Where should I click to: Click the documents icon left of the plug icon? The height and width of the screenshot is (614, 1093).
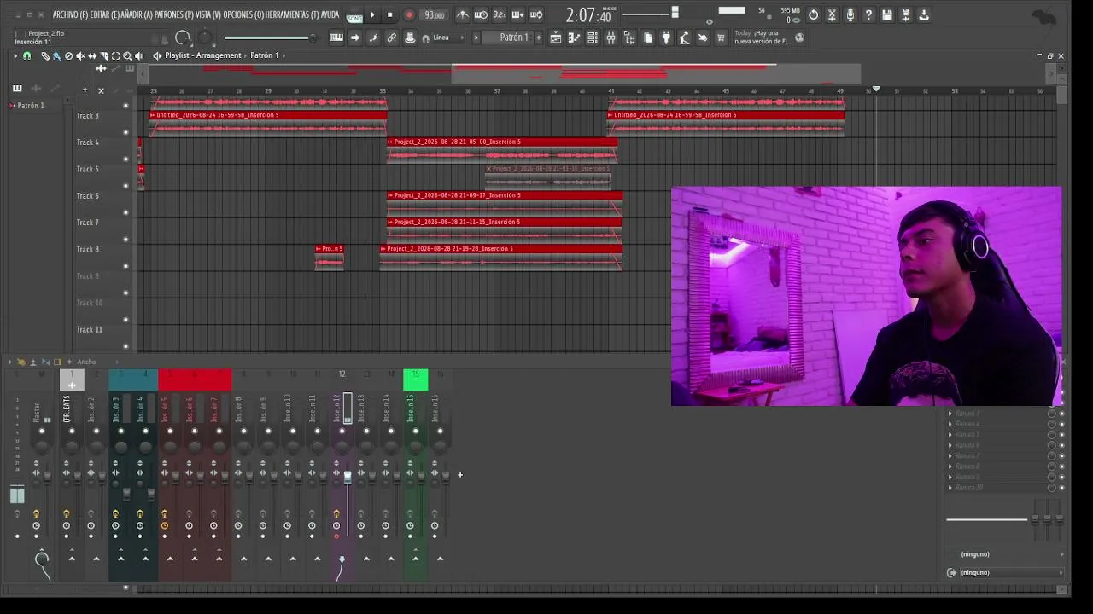click(647, 38)
